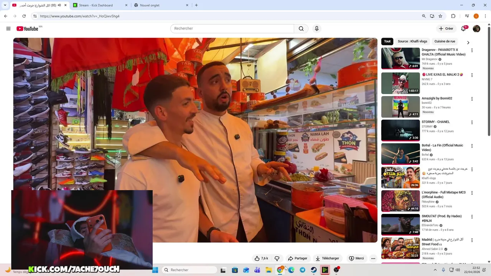
Task: Reload the page with Chrome's refresh icon
Action: 24,16
